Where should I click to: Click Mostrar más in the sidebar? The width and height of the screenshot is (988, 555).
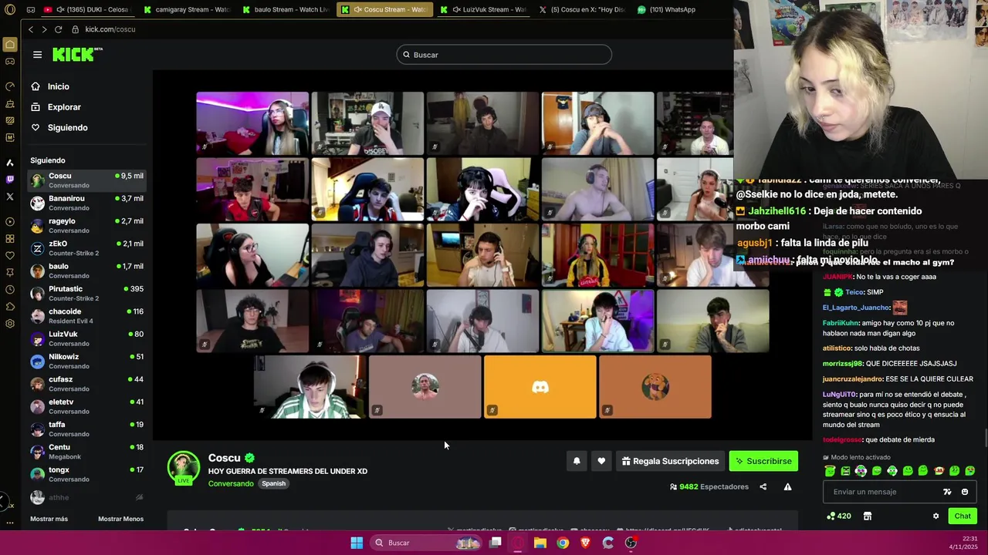coord(49,519)
